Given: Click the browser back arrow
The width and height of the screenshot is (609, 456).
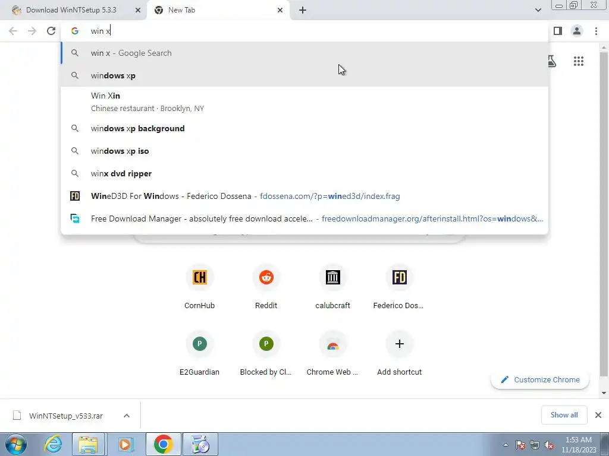Looking at the screenshot, I should tap(13, 31).
